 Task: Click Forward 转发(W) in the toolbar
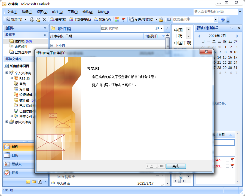102,20
